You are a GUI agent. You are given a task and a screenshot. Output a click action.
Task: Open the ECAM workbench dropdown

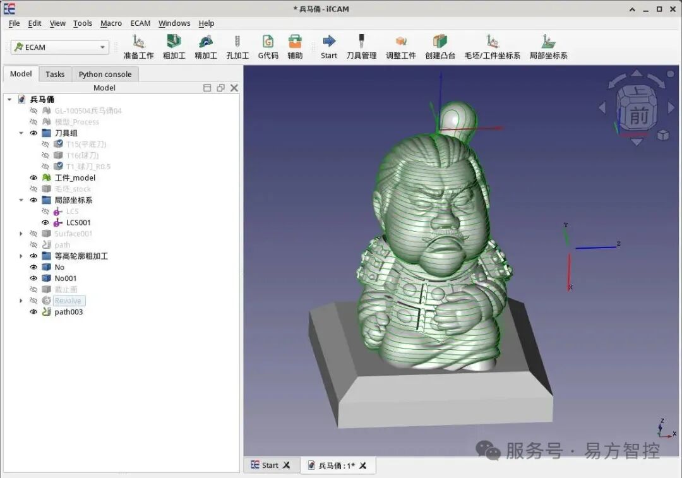[x=59, y=47]
